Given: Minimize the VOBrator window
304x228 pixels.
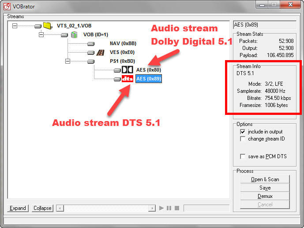Looking at the screenshot, I should tap(262, 5).
